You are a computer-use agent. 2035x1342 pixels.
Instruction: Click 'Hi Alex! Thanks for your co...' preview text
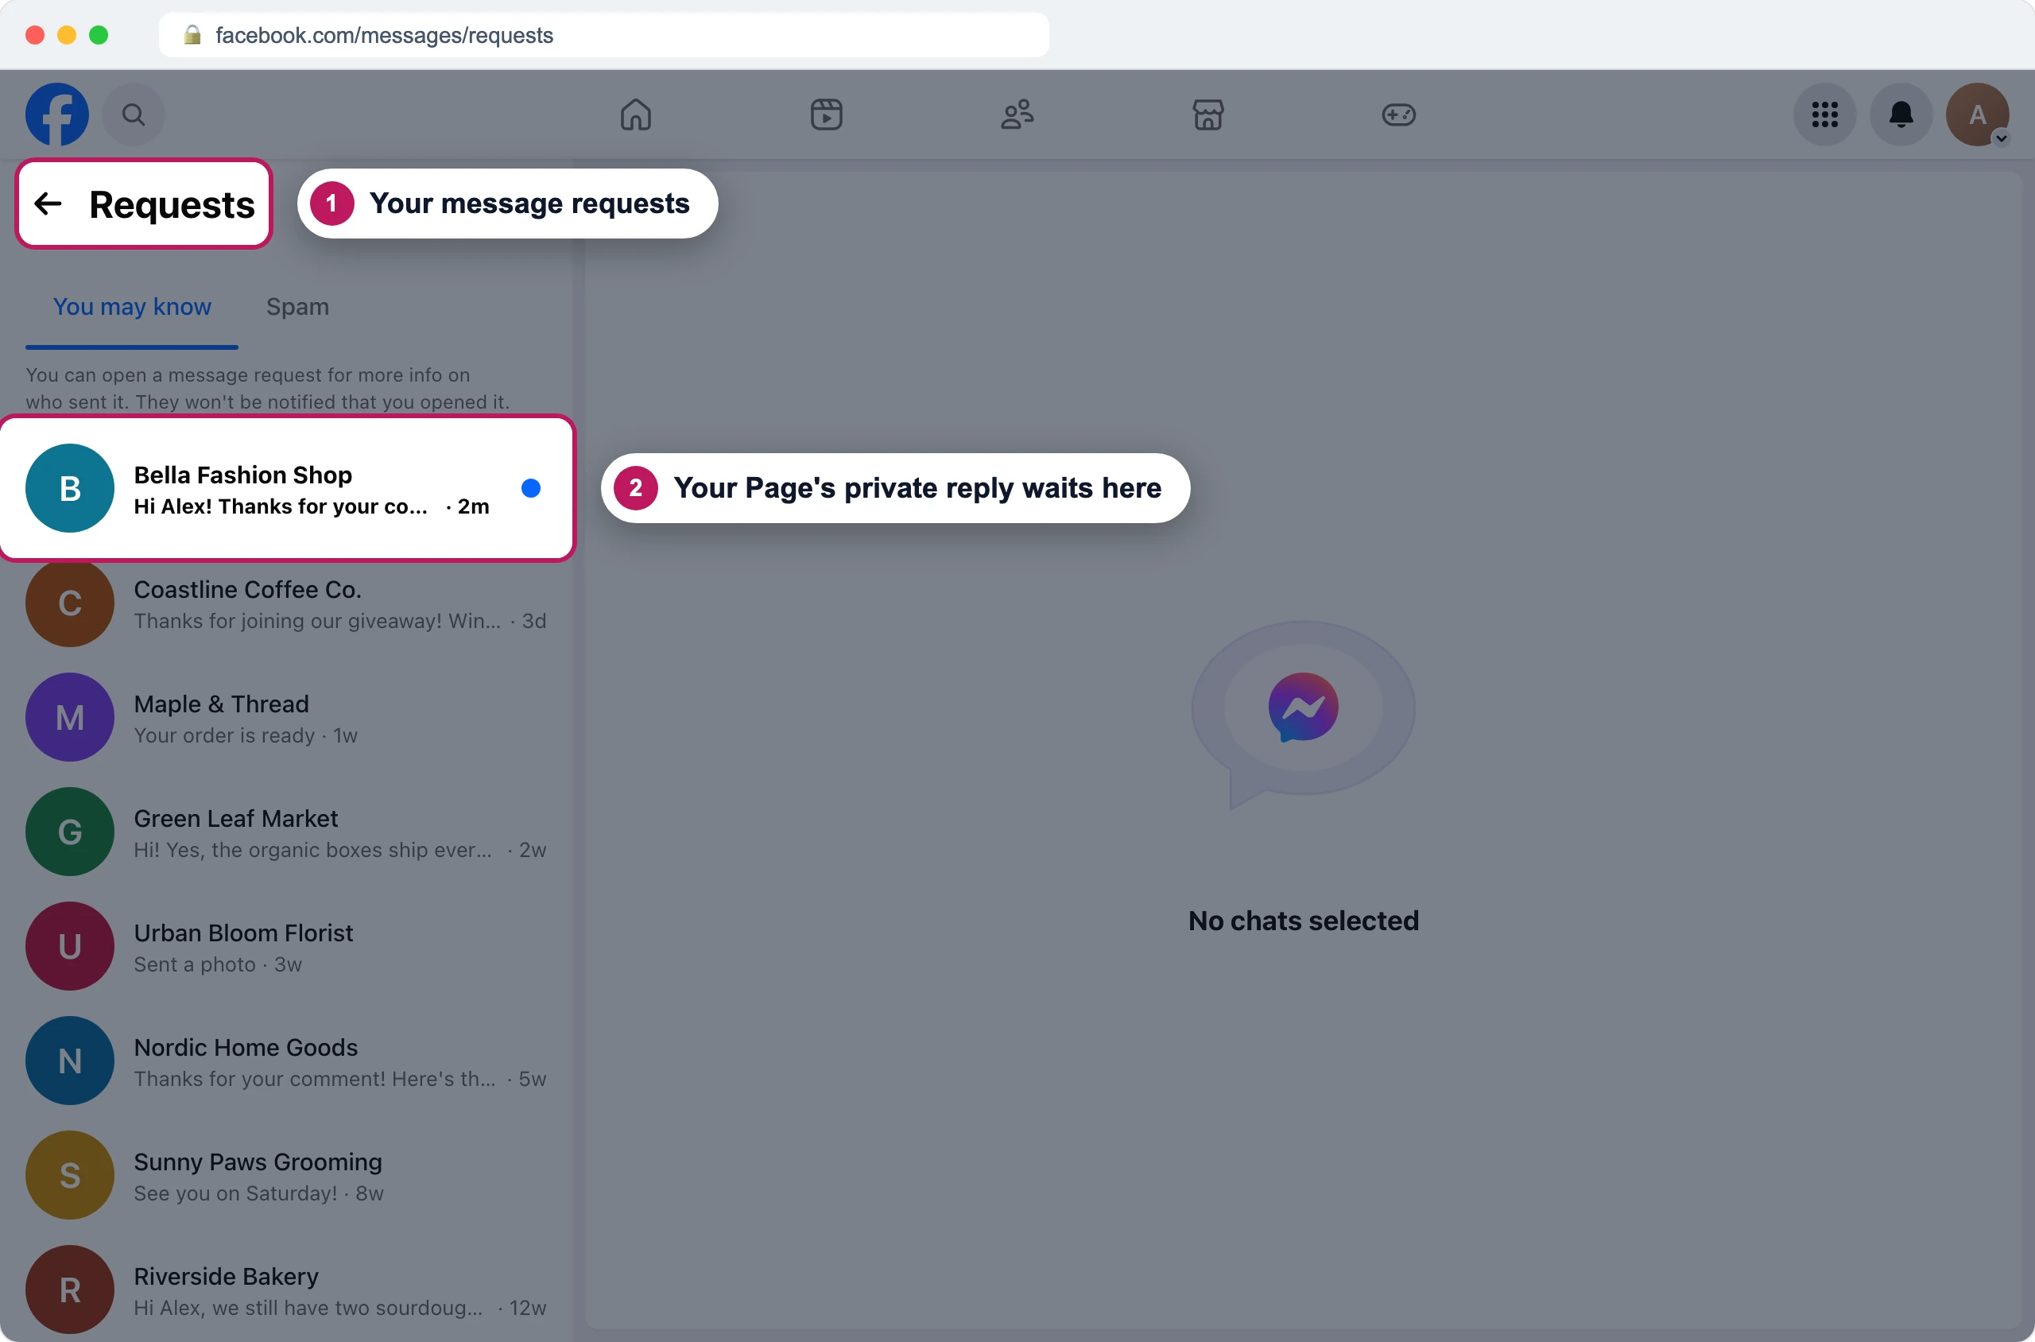(x=281, y=506)
